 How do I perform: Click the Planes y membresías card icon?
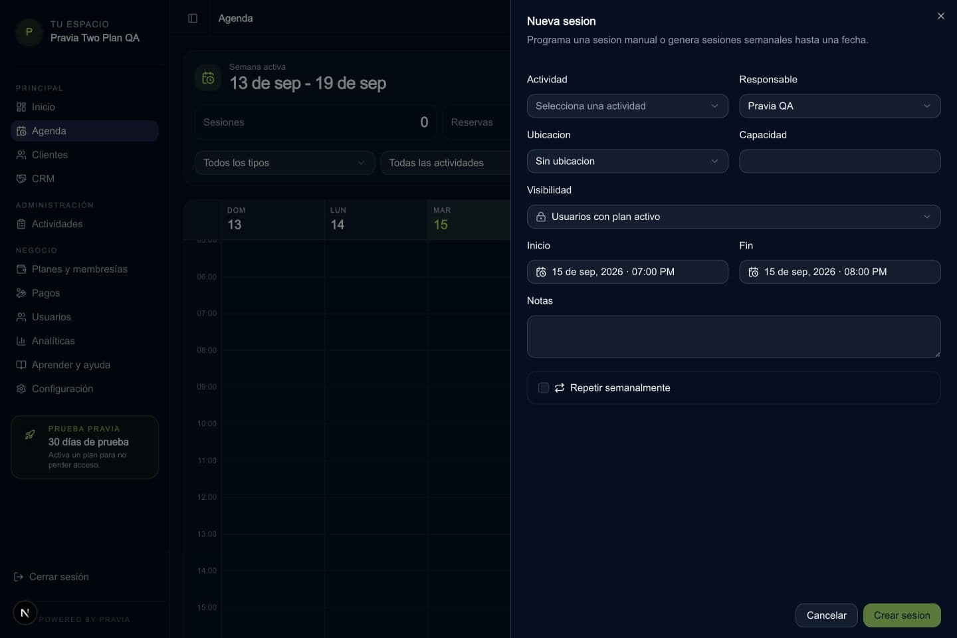point(21,269)
